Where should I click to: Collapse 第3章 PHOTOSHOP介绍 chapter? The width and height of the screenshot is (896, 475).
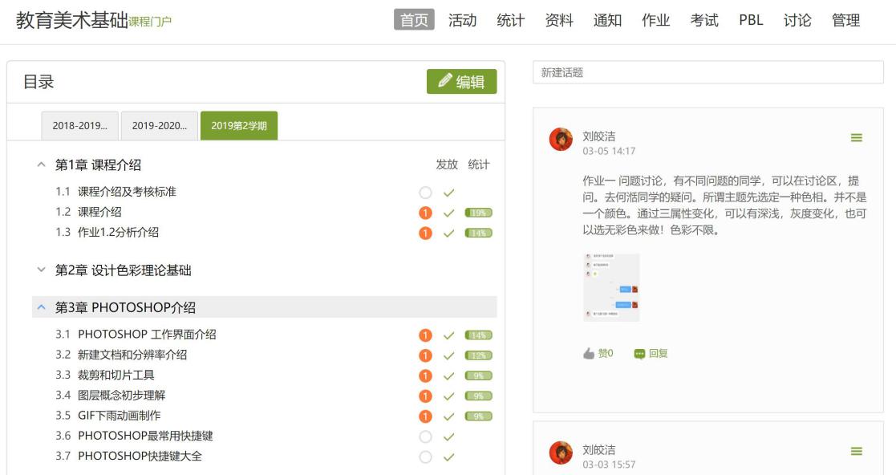click(42, 307)
